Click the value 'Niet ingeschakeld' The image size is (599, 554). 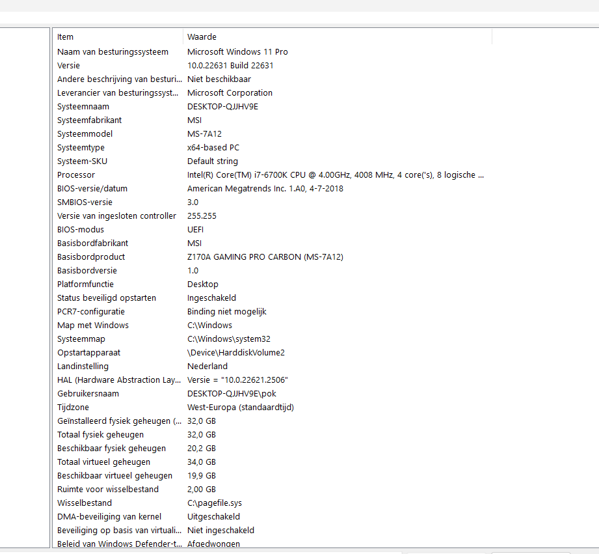pyautogui.click(x=220, y=531)
